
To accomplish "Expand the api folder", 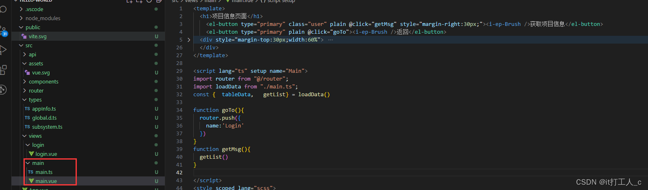I will pos(24,54).
